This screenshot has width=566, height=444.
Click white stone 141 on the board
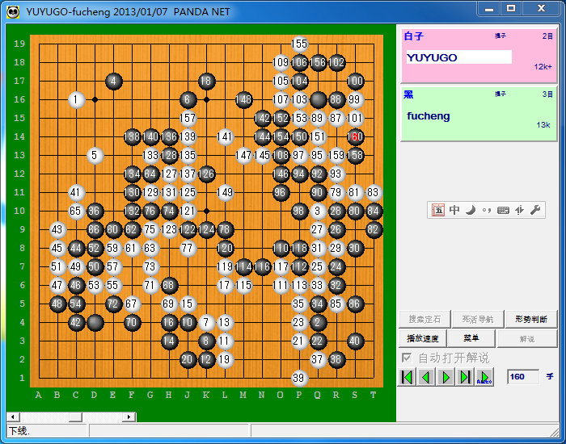(x=225, y=136)
